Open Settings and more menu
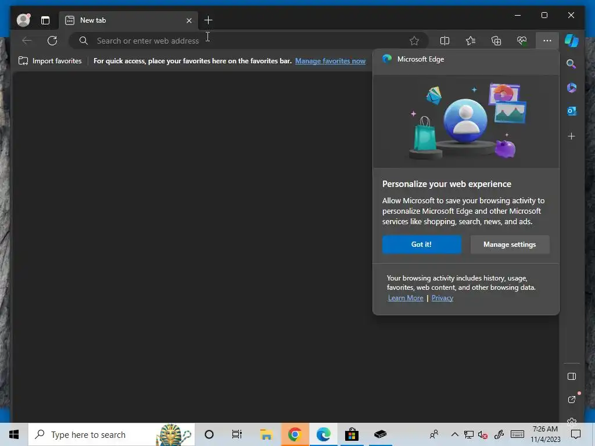The height and width of the screenshot is (446, 595). [547, 41]
